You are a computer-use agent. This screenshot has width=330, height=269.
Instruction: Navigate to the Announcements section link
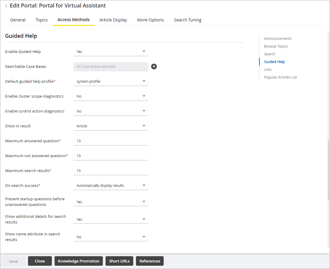(278, 38)
